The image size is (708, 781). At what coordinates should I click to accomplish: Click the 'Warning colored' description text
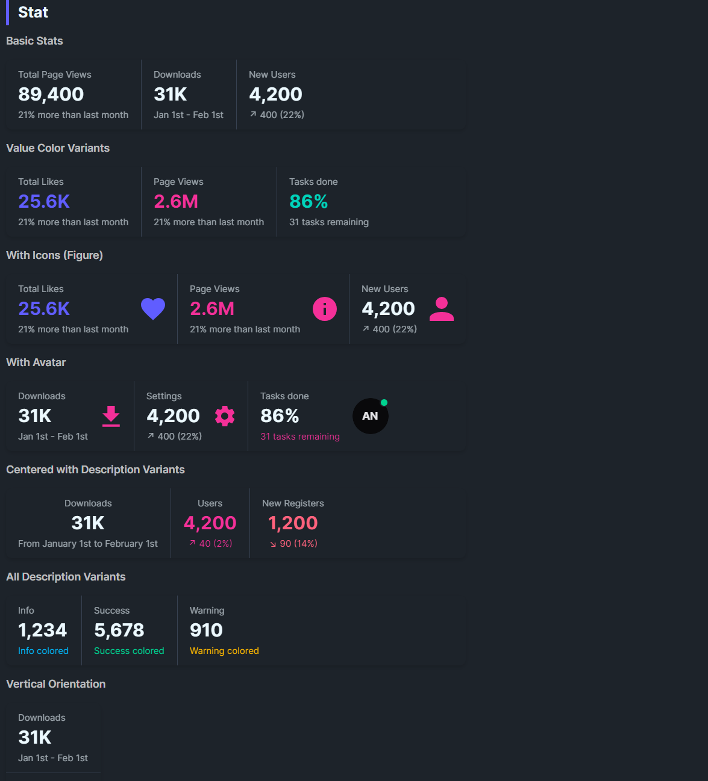(224, 651)
